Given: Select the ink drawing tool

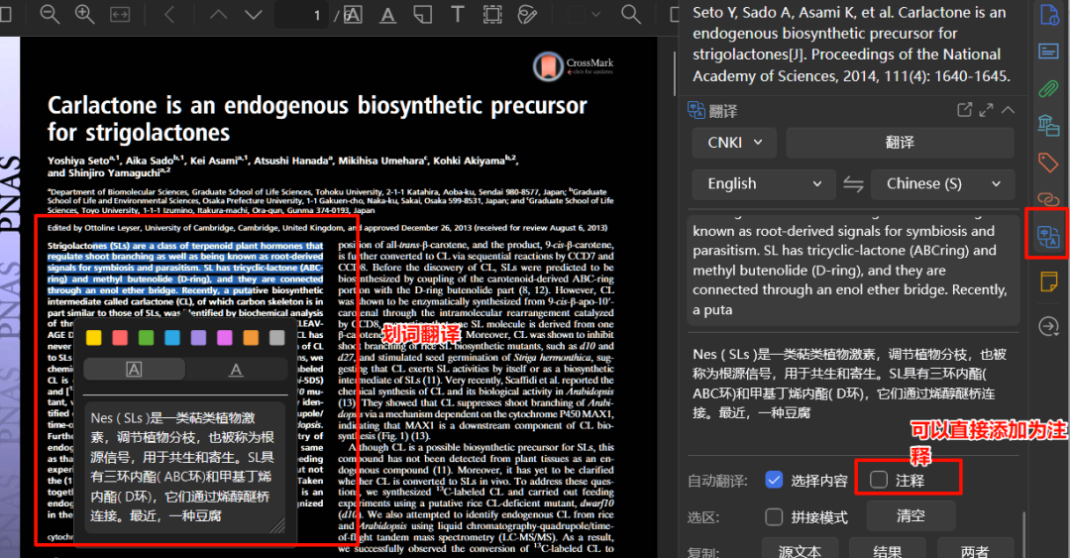Looking at the screenshot, I should click(527, 14).
